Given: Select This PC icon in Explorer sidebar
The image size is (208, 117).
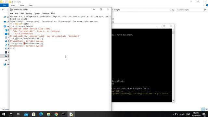Looking at the screenshot, I should coord(5,27).
